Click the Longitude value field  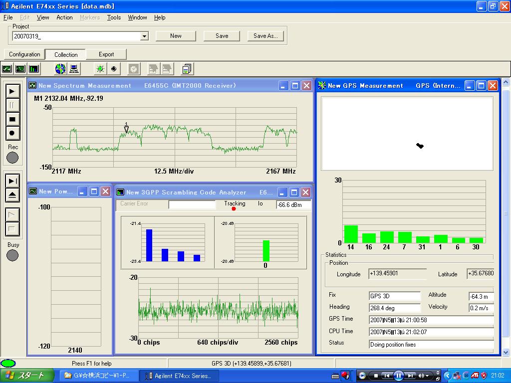tap(397, 274)
